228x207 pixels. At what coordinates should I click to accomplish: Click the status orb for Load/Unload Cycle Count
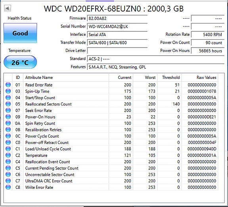coord(8,149)
